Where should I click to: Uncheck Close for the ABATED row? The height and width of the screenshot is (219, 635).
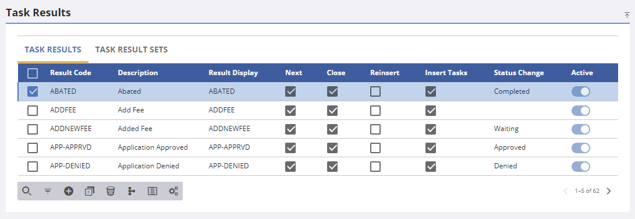332,91
